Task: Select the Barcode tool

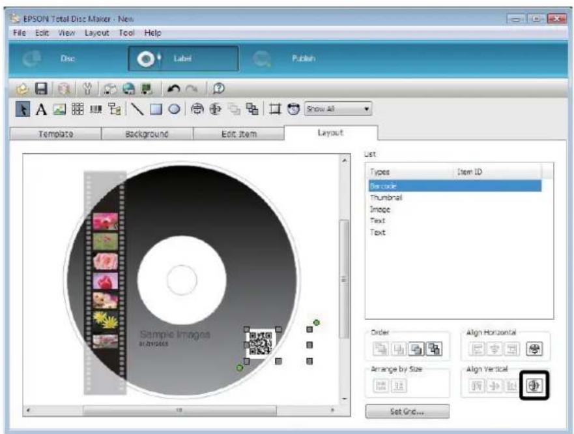Action: pyautogui.click(x=96, y=109)
